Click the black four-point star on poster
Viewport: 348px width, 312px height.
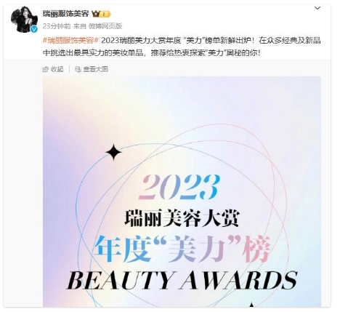(x=113, y=152)
